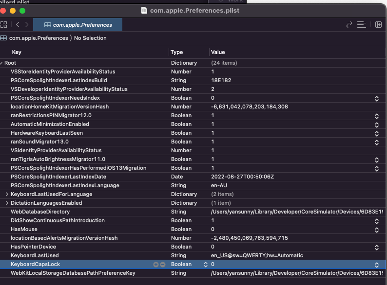
Task: Click the en_US@sw=QWERTY;hw=Automatic value
Action: point(257,255)
